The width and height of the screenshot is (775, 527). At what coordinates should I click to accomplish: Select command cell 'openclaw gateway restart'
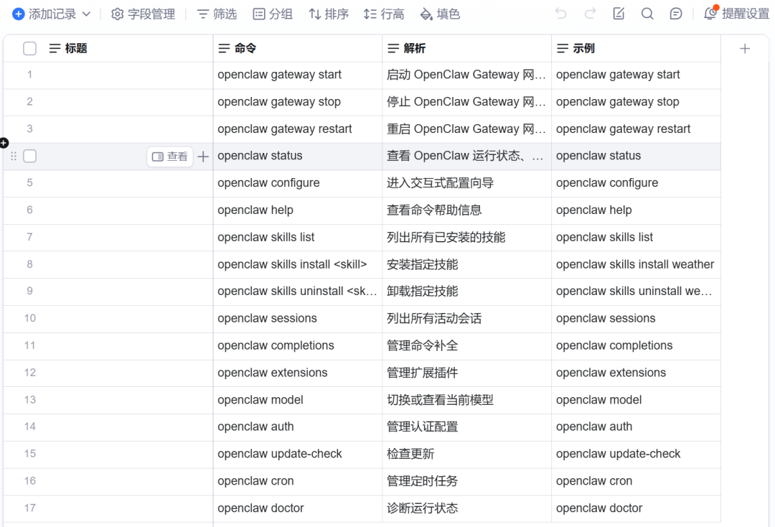[x=298, y=129]
